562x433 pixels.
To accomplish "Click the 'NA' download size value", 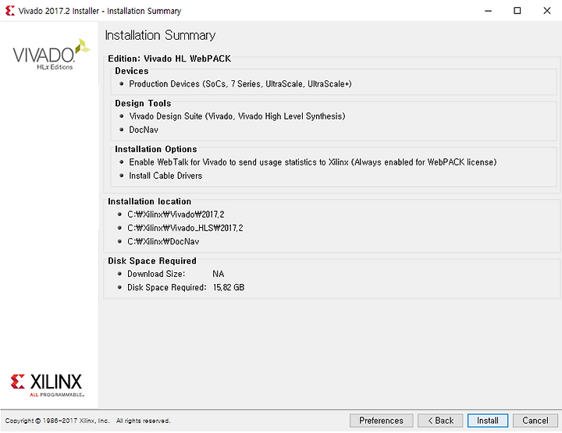I will click(219, 274).
